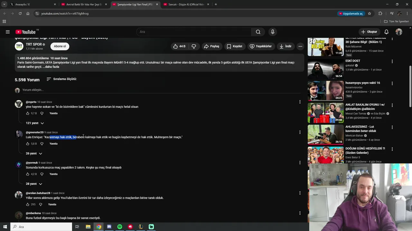Go to YouTube home via logo

coord(25,32)
